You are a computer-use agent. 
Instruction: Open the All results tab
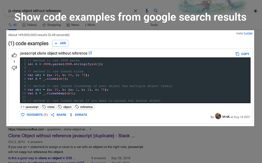click(13, 25)
